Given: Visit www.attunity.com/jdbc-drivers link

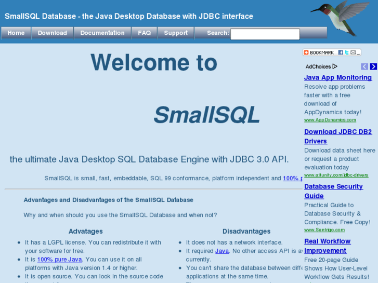Looking at the screenshot, I should point(336,175).
